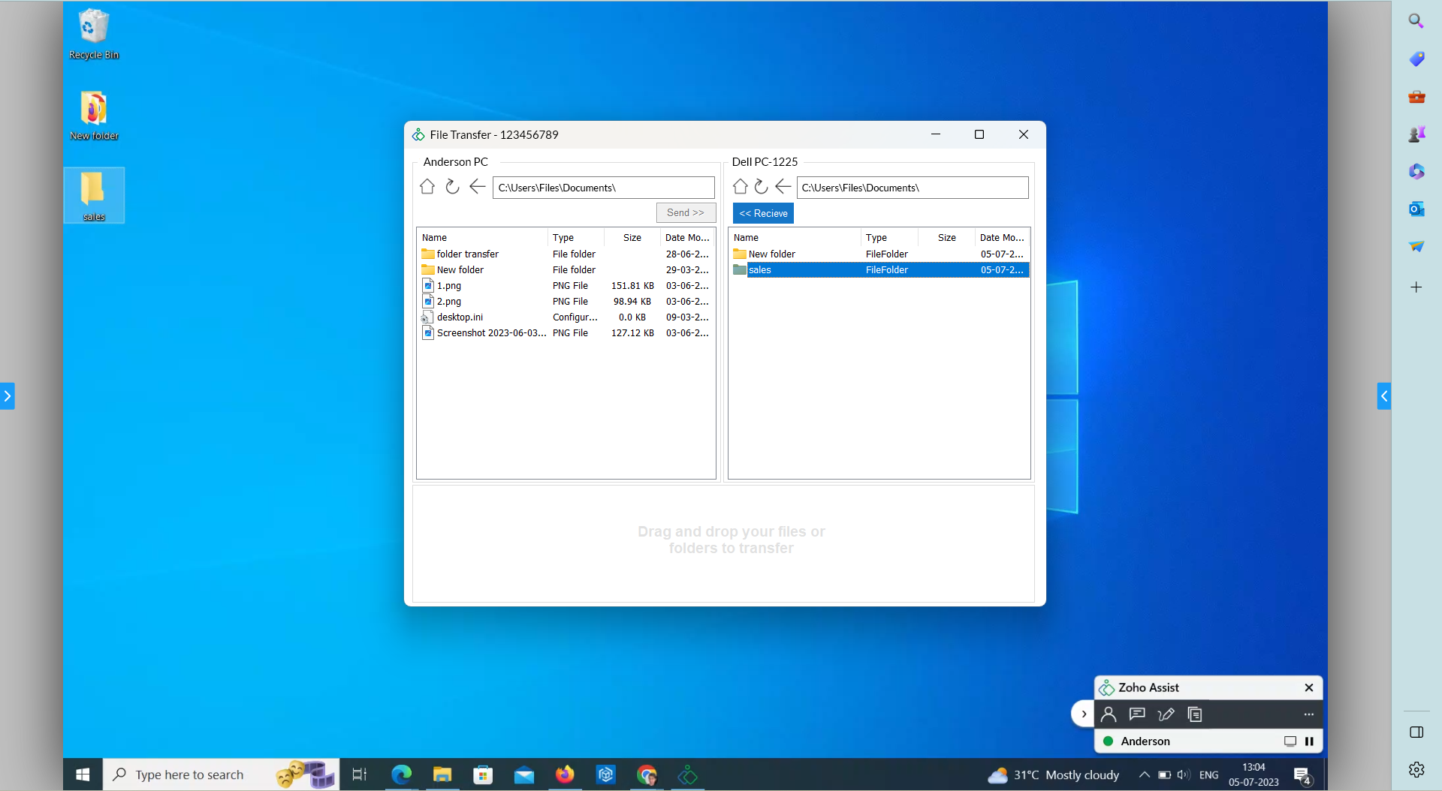The height and width of the screenshot is (791, 1442).
Task: Show hidden icons in the system tray
Action: pos(1145,774)
